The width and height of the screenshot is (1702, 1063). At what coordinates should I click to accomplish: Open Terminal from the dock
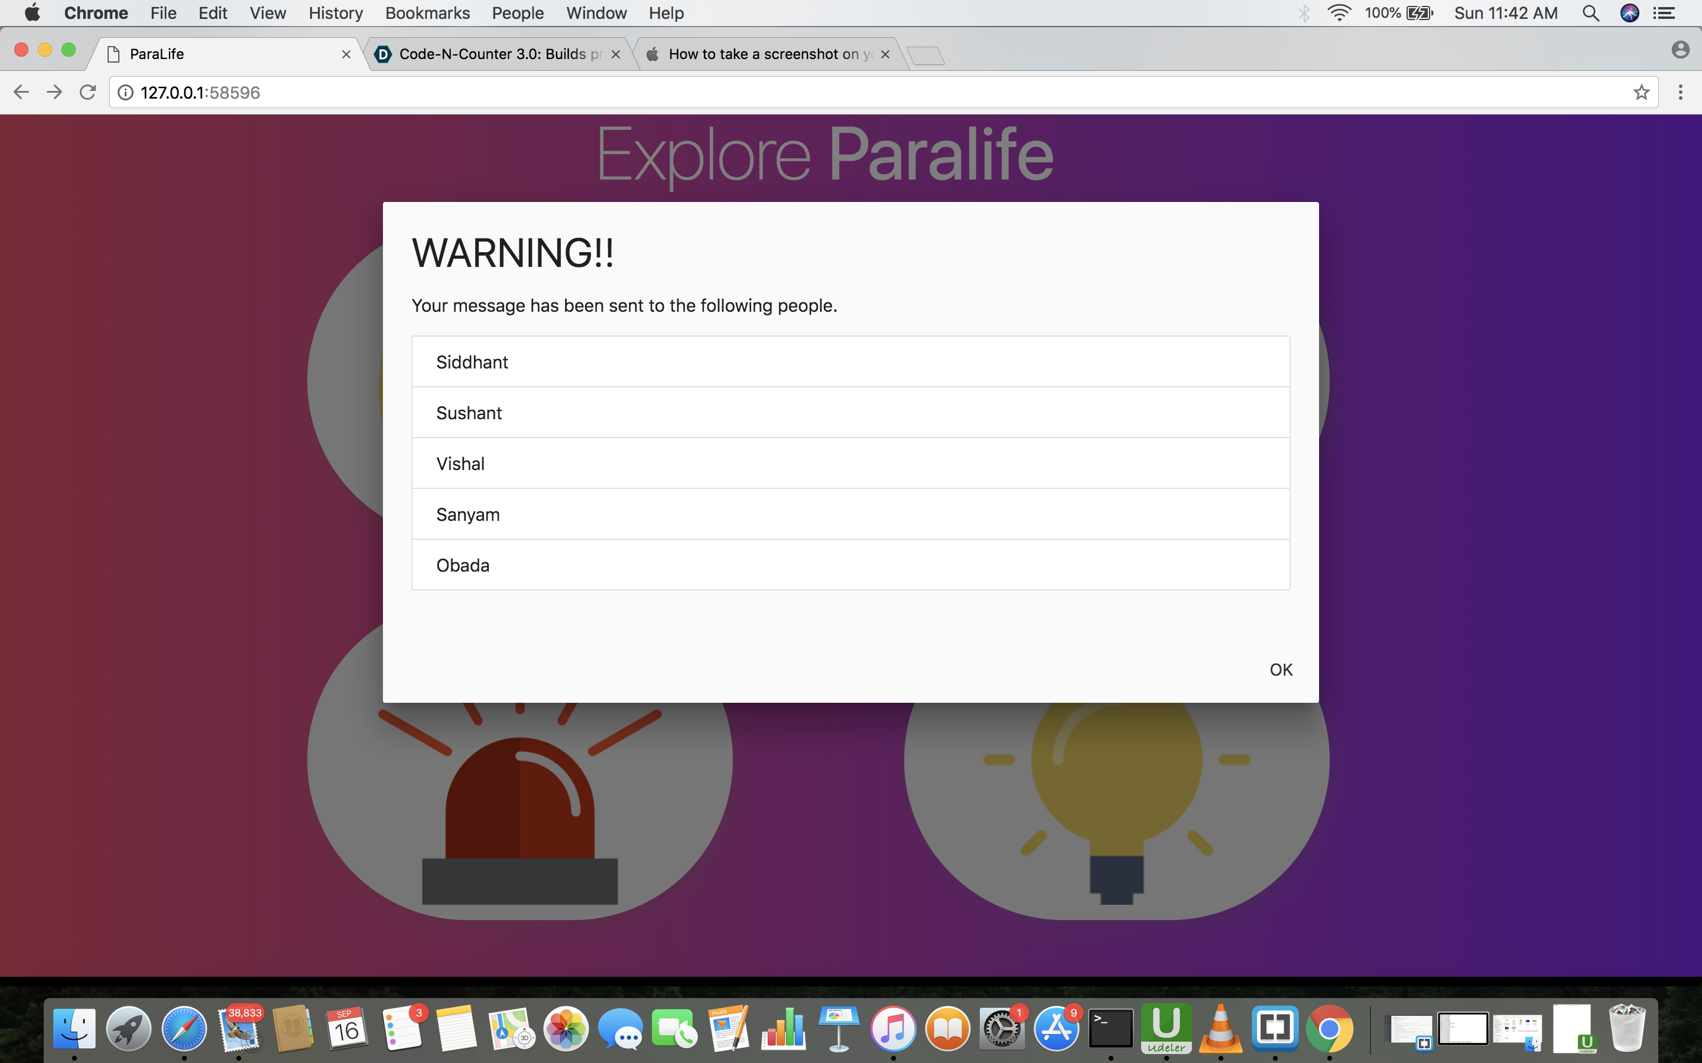(x=1110, y=1029)
